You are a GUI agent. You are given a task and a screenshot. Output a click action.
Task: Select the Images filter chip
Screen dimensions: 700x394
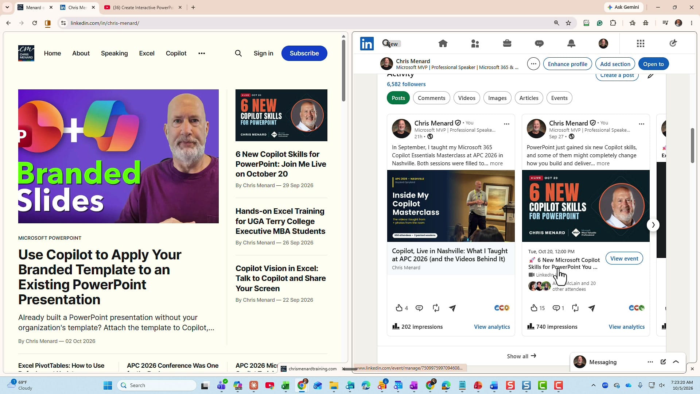[x=497, y=98]
